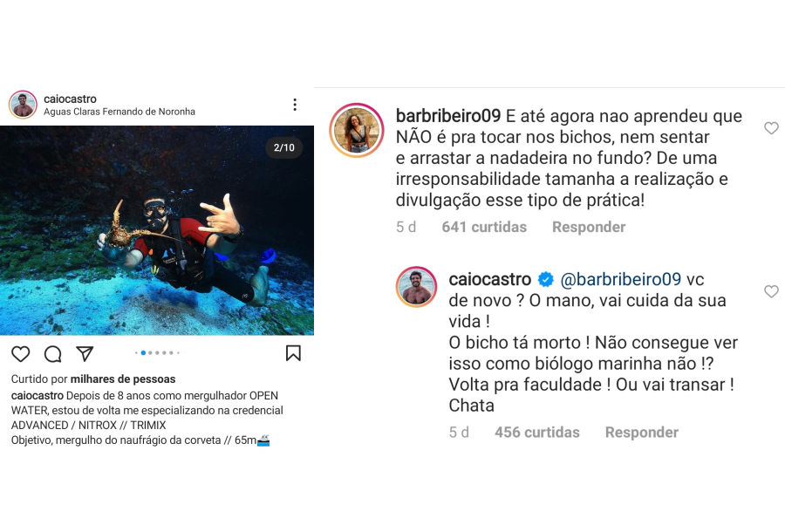Like the post with the heart icon
This screenshot has width=785, height=532.
[21, 354]
